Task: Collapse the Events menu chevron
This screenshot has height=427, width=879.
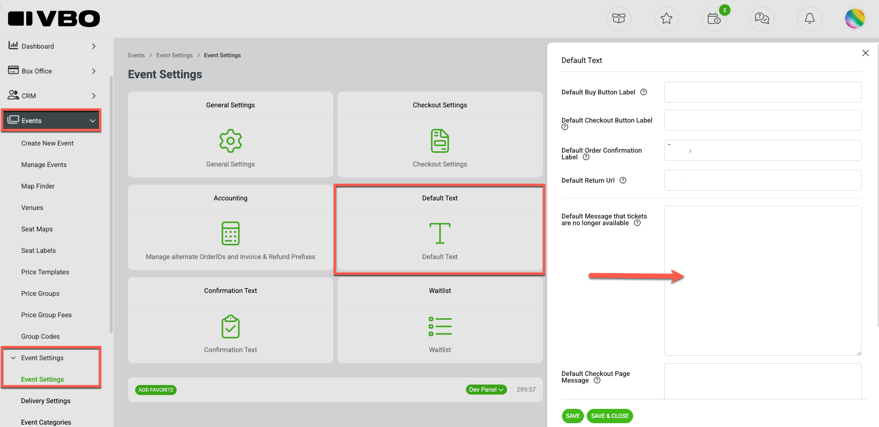Action: click(93, 121)
